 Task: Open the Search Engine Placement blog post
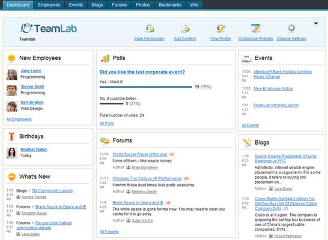[286, 159]
